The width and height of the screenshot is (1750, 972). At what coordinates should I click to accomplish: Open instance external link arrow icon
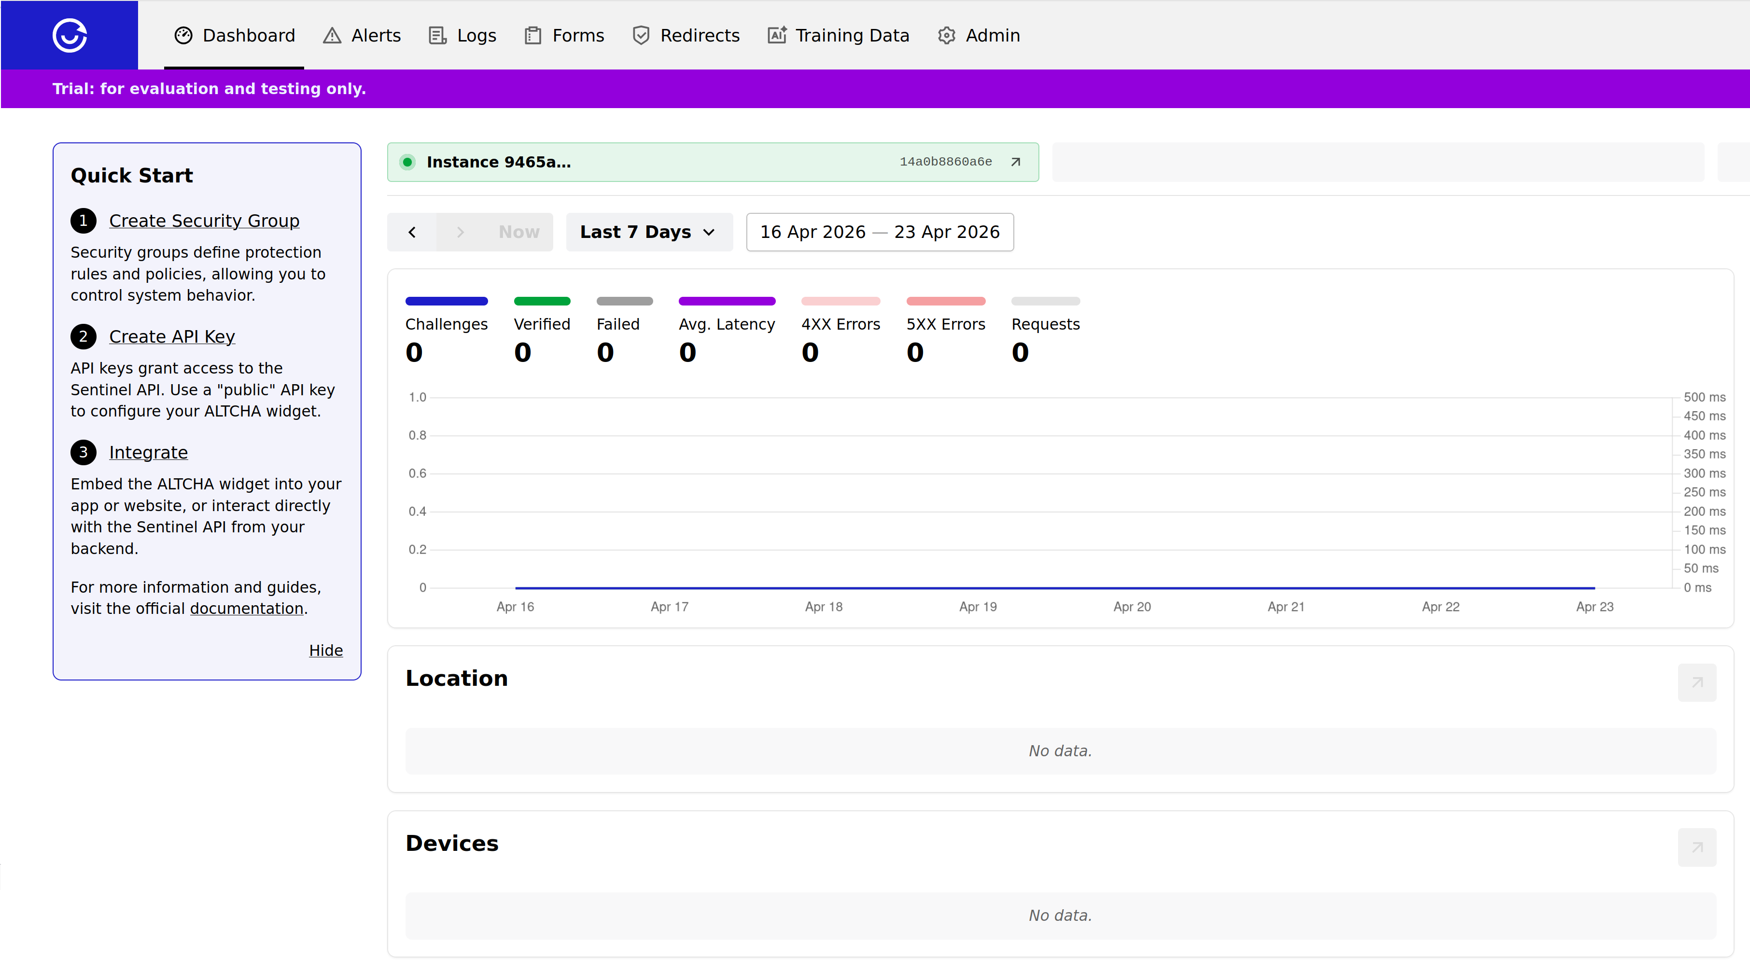tap(1016, 162)
